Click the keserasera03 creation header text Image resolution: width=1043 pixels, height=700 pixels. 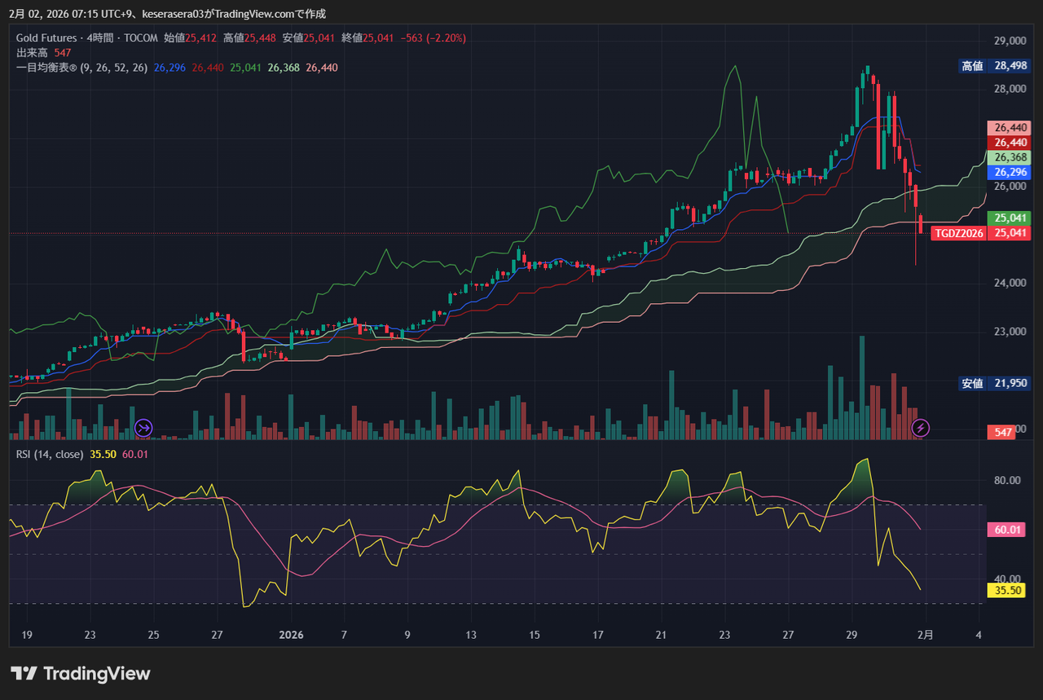tap(167, 14)
